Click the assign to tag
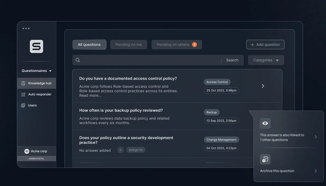 (136, 150)
